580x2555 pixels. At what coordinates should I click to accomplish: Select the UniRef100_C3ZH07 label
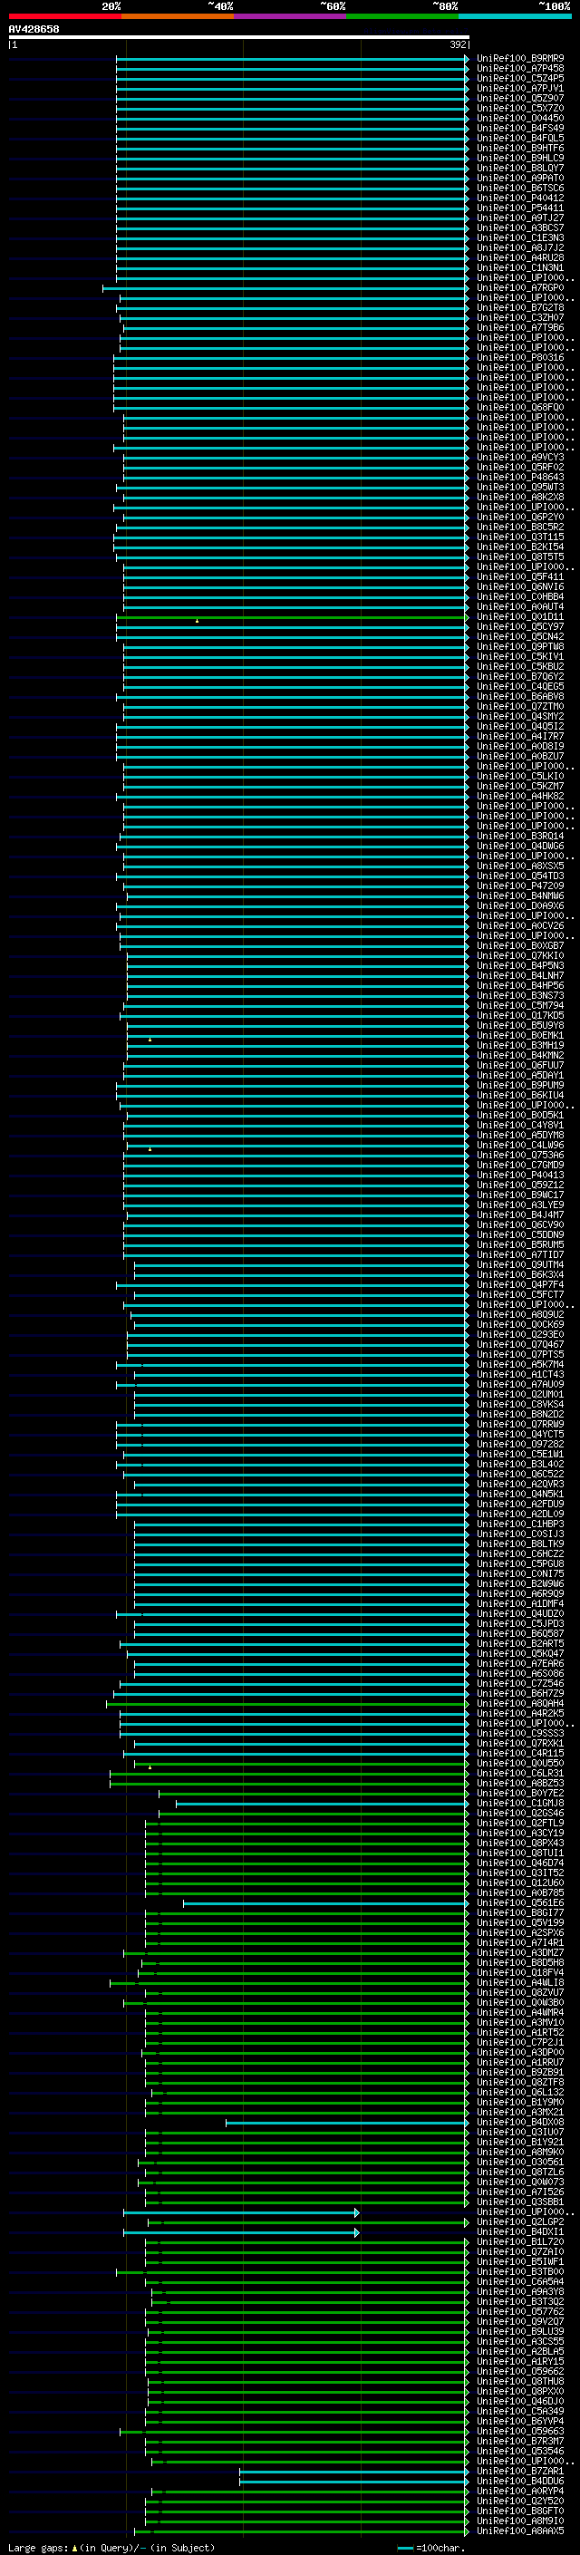pyautogui.click(x=520, y=317)
